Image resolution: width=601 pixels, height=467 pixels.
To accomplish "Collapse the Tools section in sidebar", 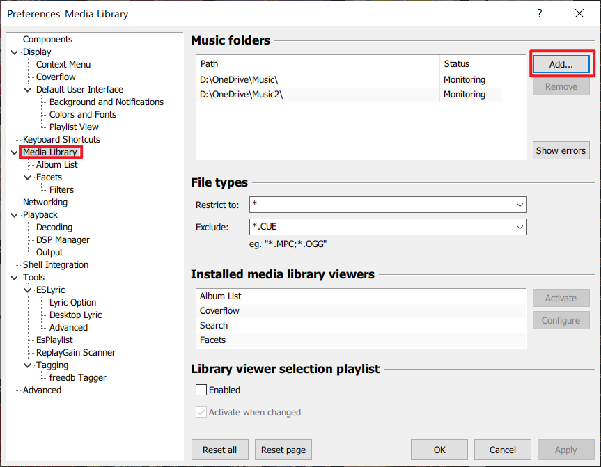I will (14, 277).
